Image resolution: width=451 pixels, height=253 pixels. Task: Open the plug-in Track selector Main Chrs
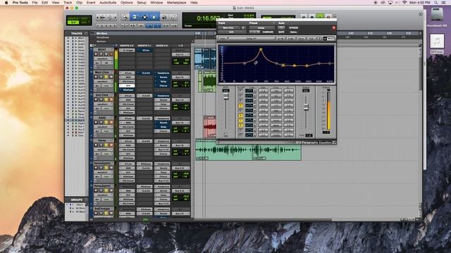229,28
